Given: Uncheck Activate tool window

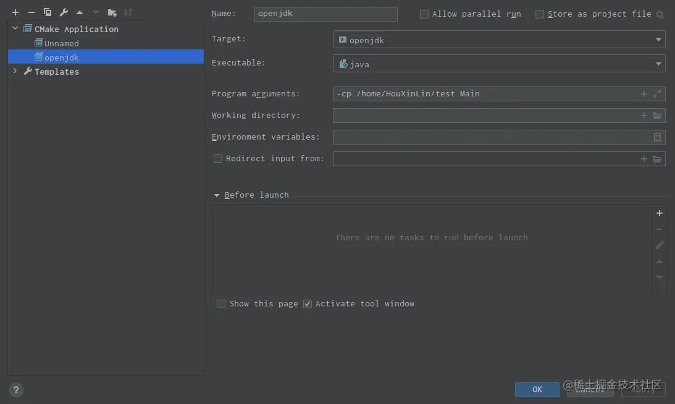Looking at the screenshot, I should click(x=308, y=304).
